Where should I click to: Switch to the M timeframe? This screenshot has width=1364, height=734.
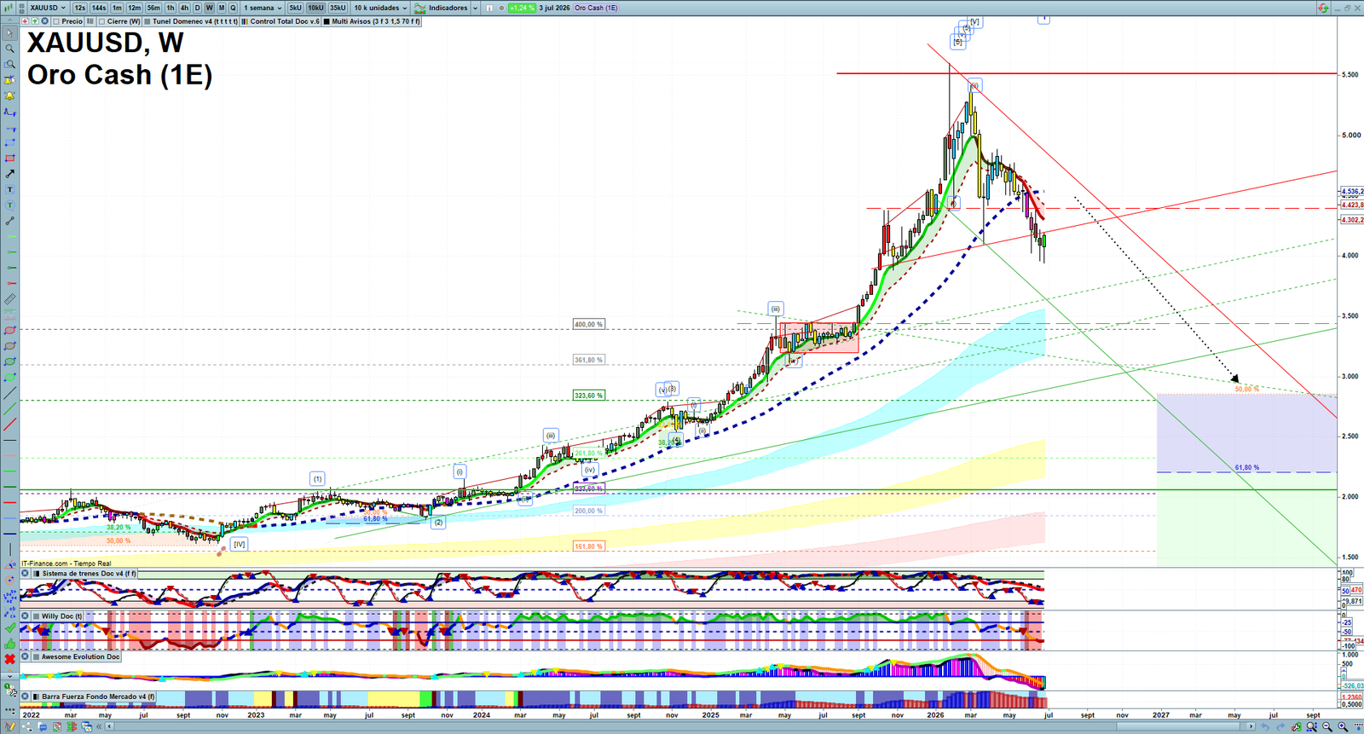[x=222, y=8]
